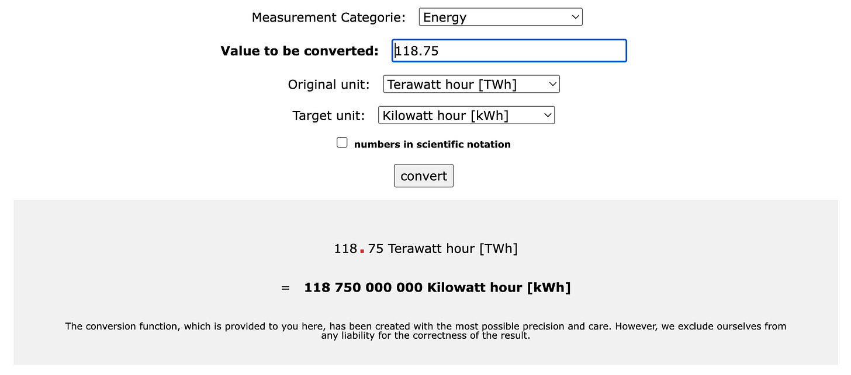This screenshot has height=375, width=851.
Task: Click the 'Original unit:' label
Action: click(329, 85)
